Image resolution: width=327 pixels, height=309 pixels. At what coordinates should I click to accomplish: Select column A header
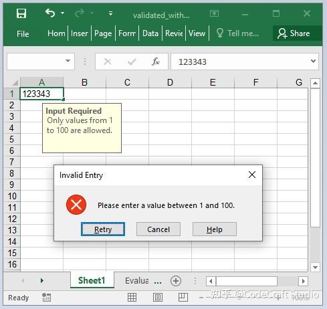point(41,82)
